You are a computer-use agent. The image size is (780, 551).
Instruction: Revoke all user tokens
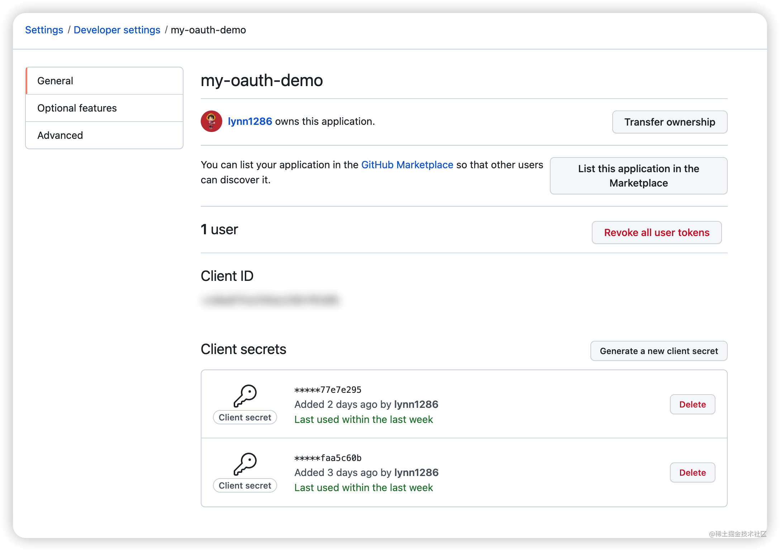[x=656, y=232]
